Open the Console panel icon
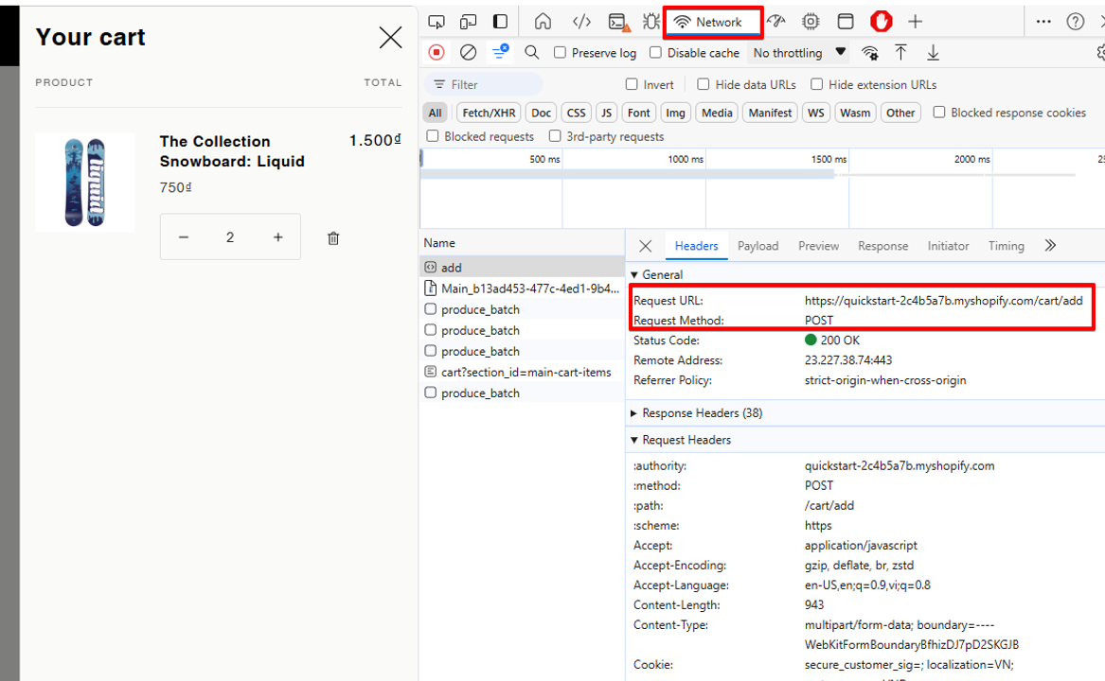 pos(618,23)
